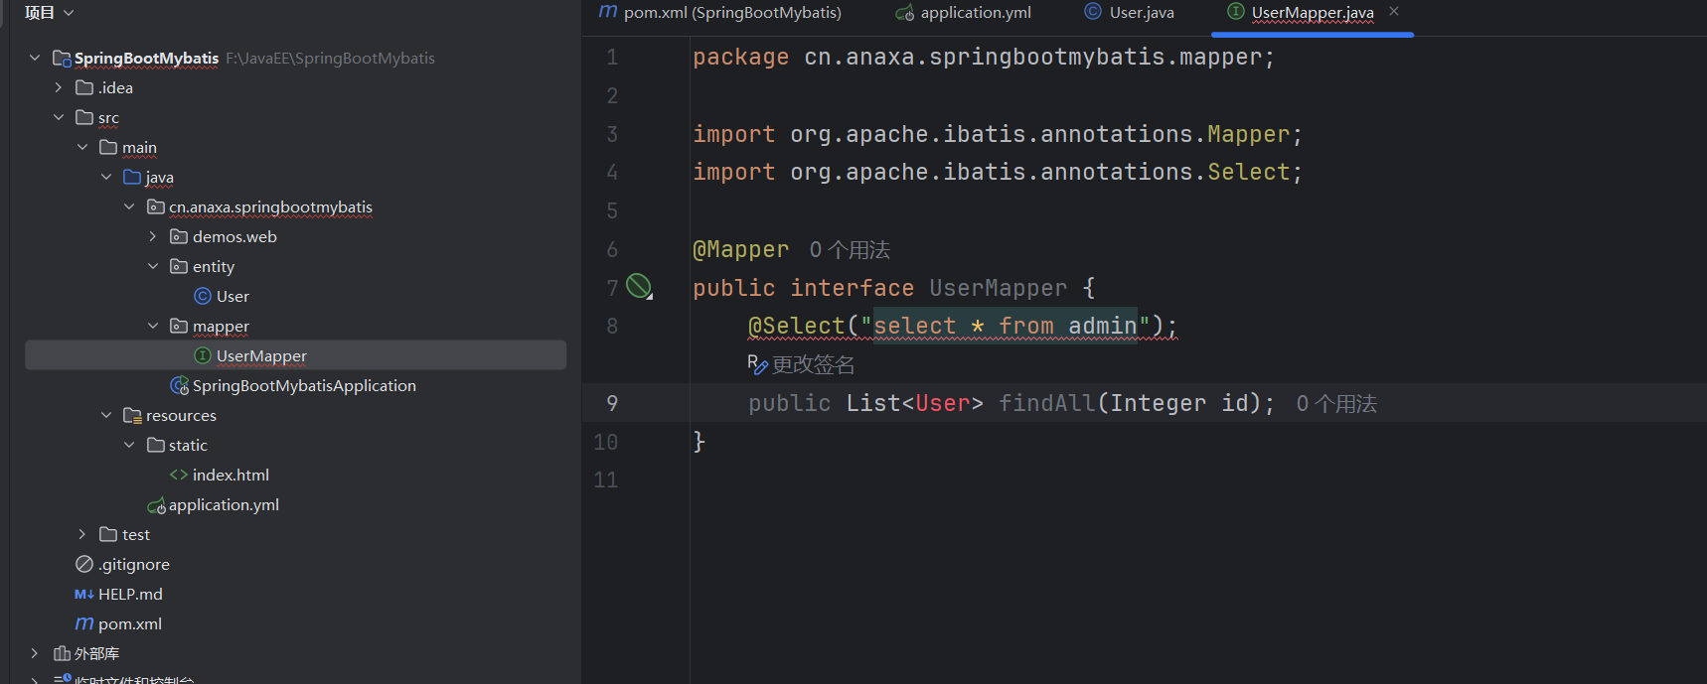Switch to the User.java editor tab
Viewport: 1707px width, 684px height.
click(1130, 13)
